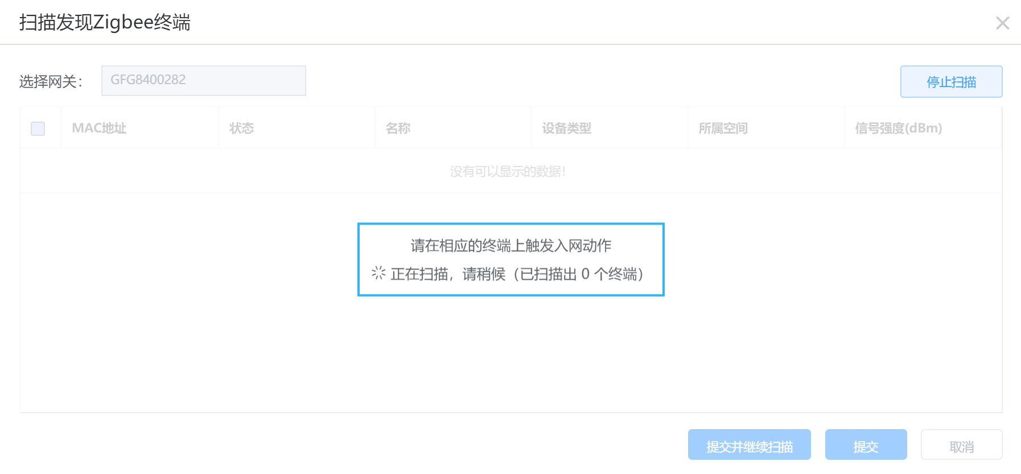Viewport: 1021px width, 474px height.
Task: Click the empty table body area
Action: tap(510, 352)
